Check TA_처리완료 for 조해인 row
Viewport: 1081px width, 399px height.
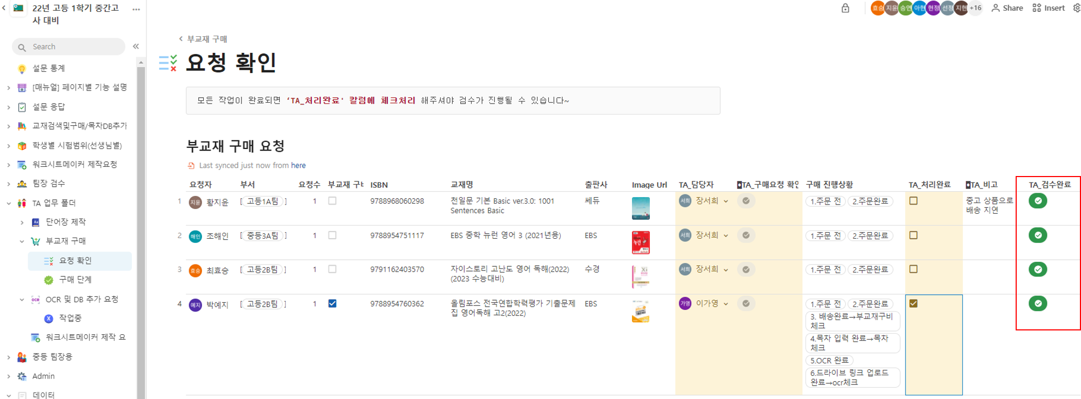(914, 235)
